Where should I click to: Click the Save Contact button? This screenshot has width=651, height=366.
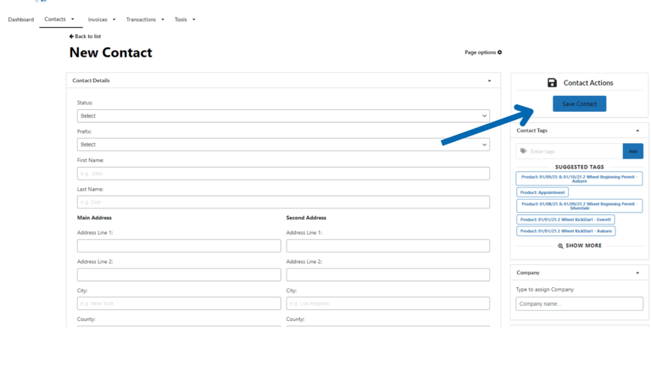click(579, 104)
